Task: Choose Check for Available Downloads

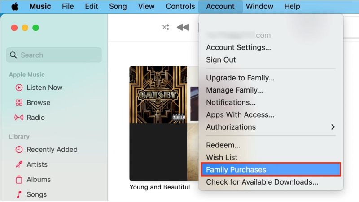Action: [x=262, y=182]
